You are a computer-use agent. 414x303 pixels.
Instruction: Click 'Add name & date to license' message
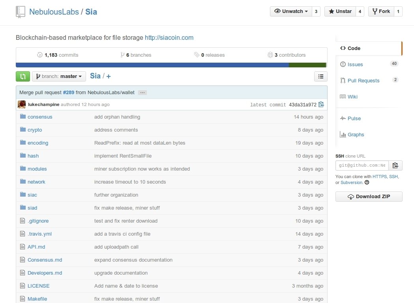pos(126,286)
